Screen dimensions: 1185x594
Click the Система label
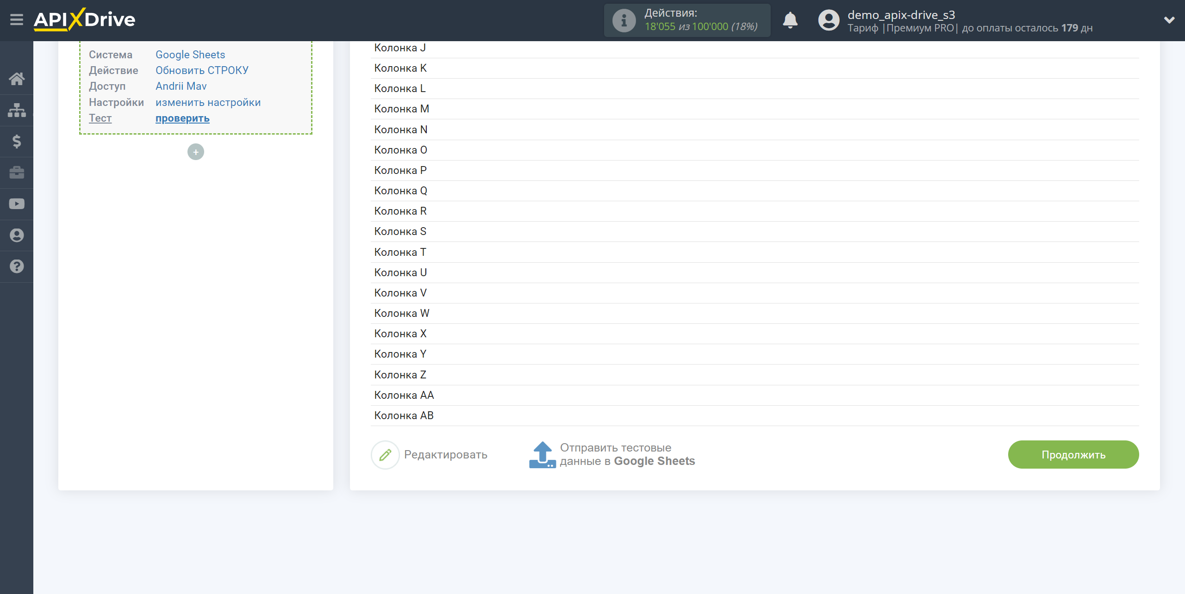(111, 55)
